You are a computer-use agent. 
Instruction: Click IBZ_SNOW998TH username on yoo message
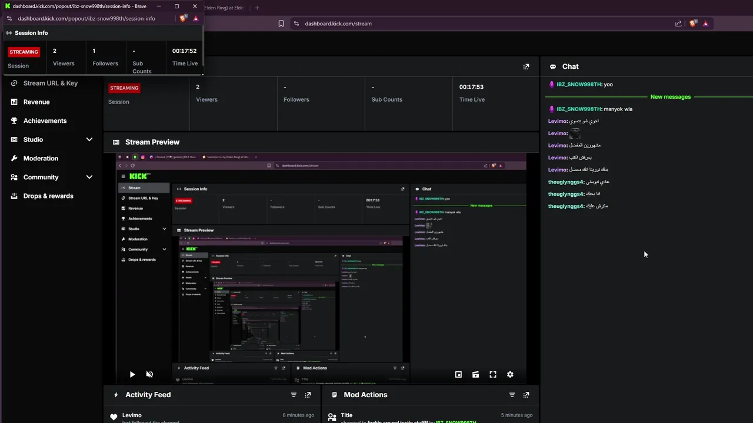point(579,84)
